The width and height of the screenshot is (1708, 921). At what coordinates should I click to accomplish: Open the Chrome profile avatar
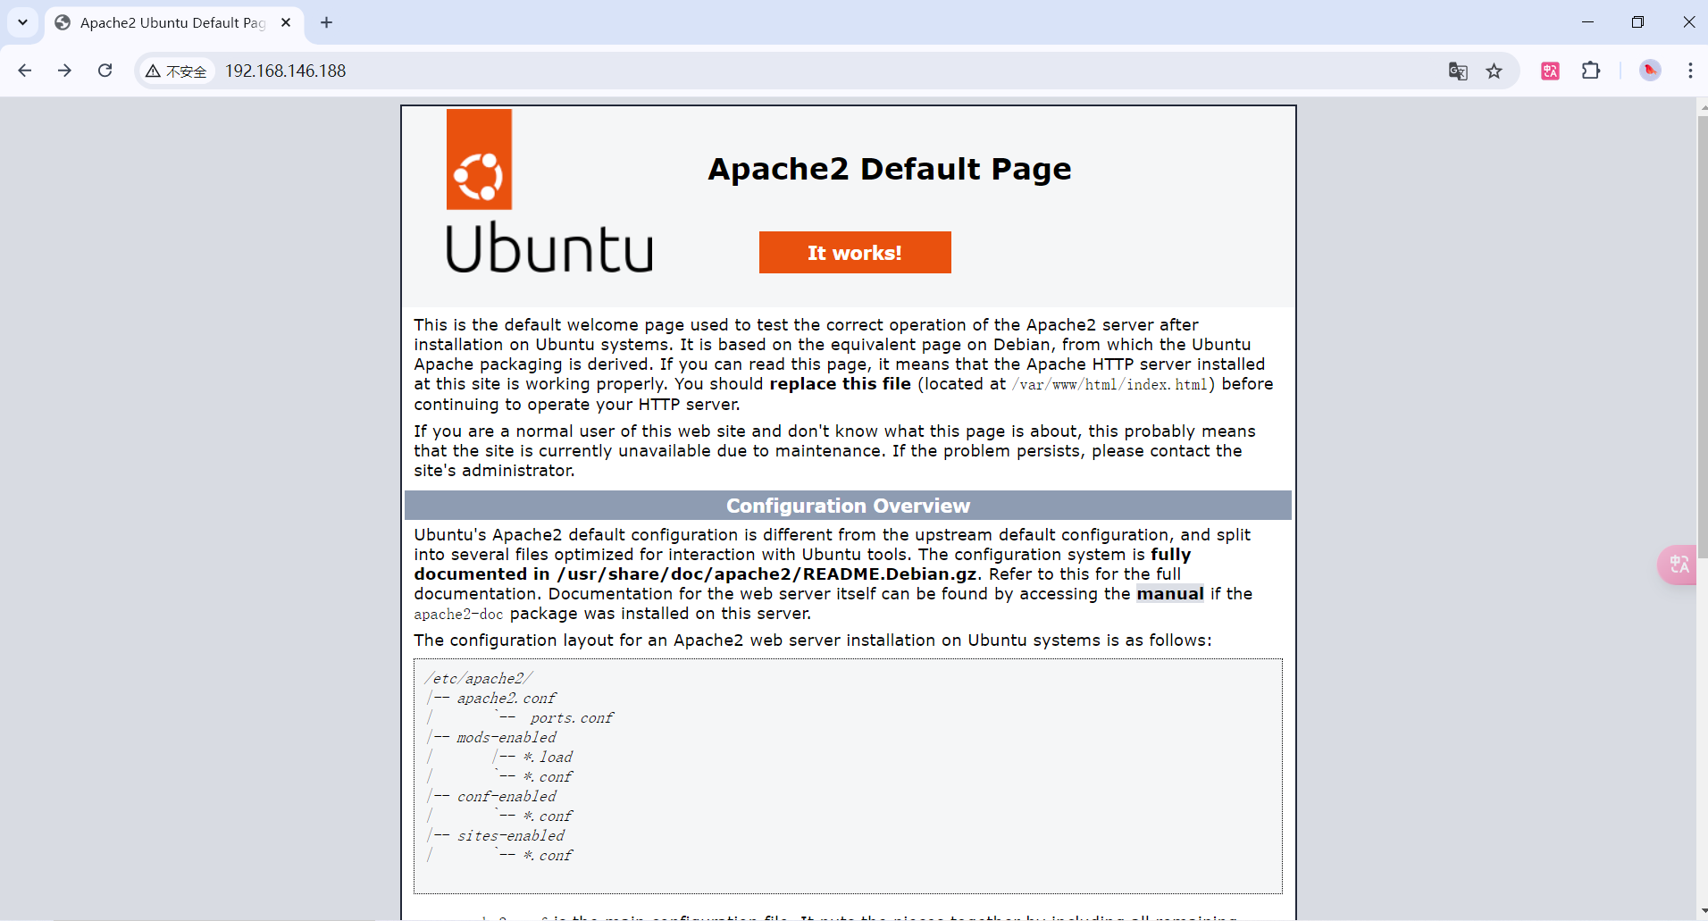pyautogui.click(x=1650, y=71)
